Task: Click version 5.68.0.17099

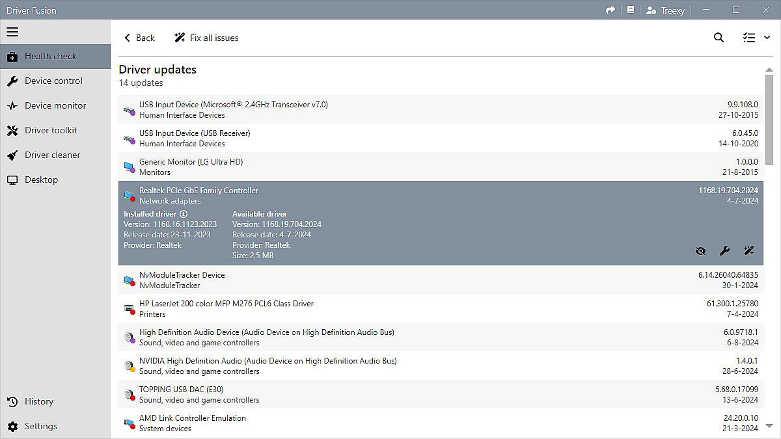Action: pyautogui.click(x=737, y=390)
